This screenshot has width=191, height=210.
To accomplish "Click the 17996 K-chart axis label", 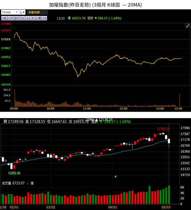I will pyautogui.click(x=185, y=128).
